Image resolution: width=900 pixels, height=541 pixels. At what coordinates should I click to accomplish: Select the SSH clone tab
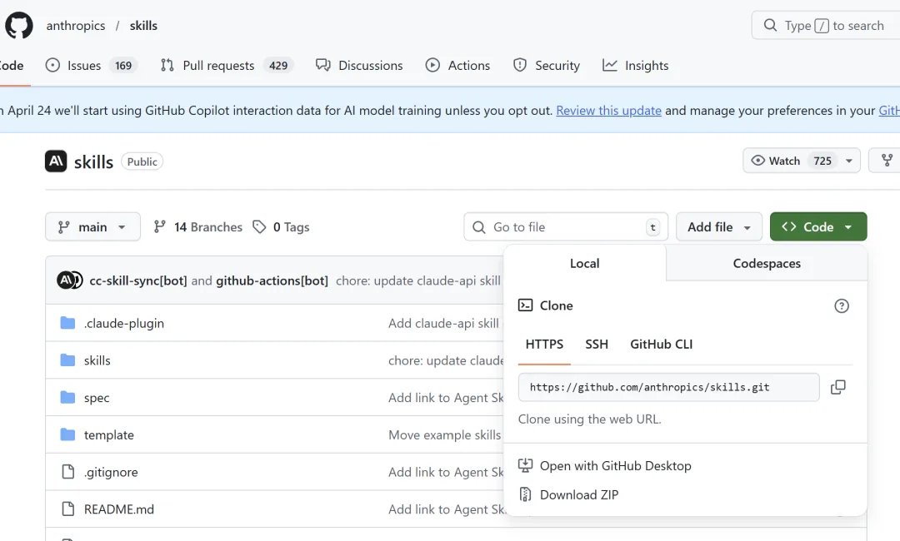(596, 344)
